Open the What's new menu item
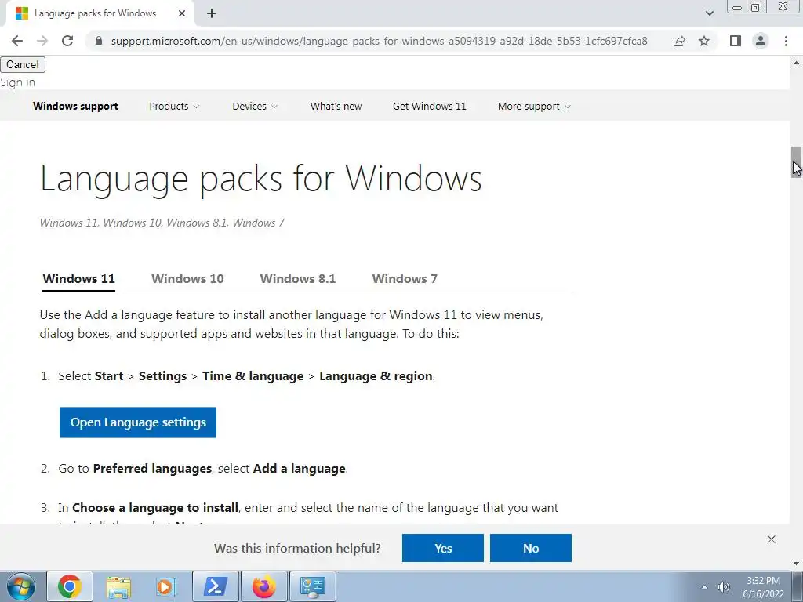This screenshot has height=602, width=803. pyautogui.click(x=336, y=106)
